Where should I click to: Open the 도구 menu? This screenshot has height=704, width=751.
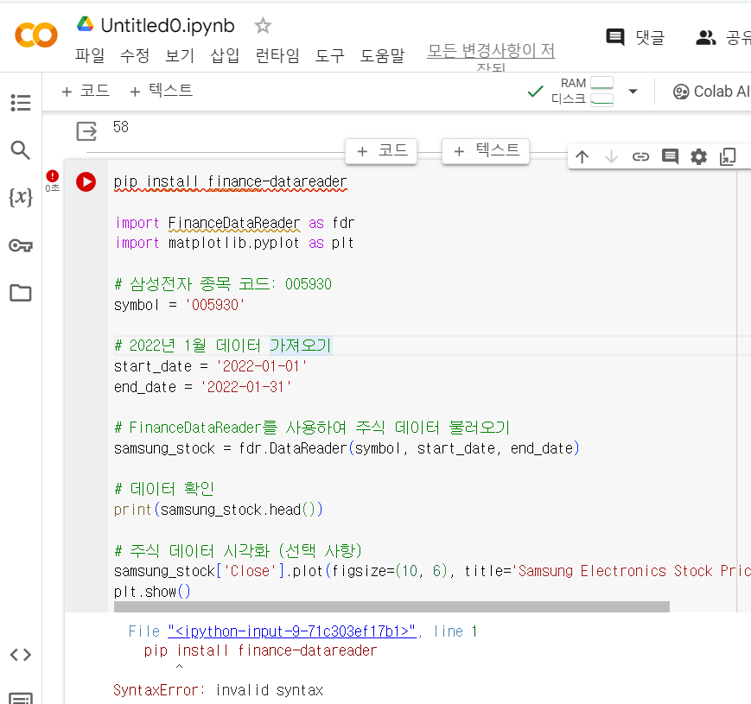(x=330, y=55)
